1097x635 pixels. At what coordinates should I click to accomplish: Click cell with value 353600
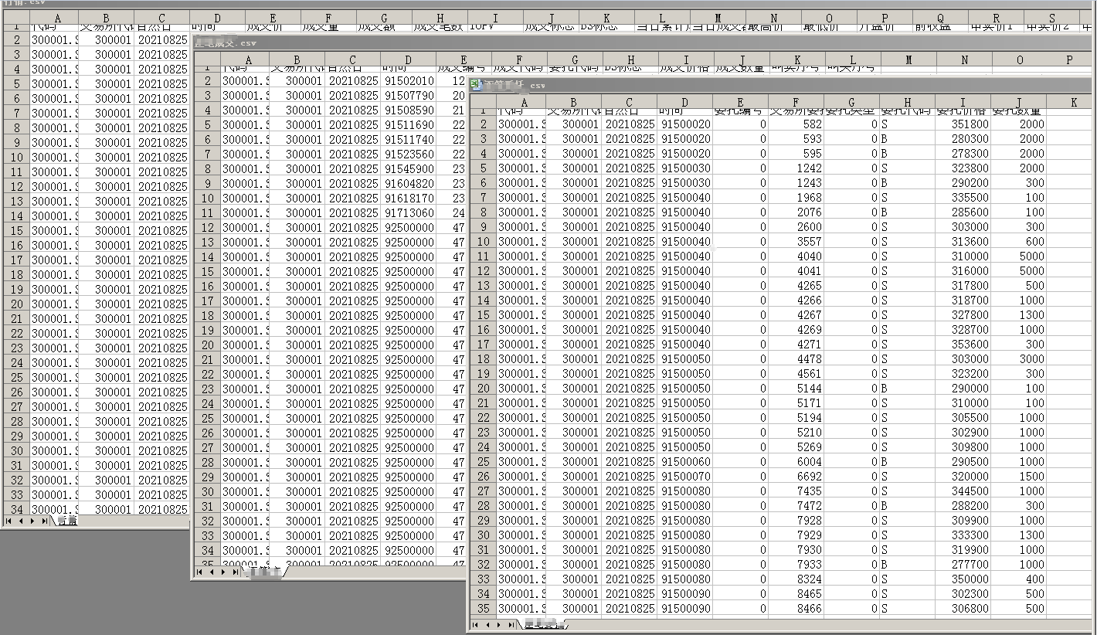(963, 344)
